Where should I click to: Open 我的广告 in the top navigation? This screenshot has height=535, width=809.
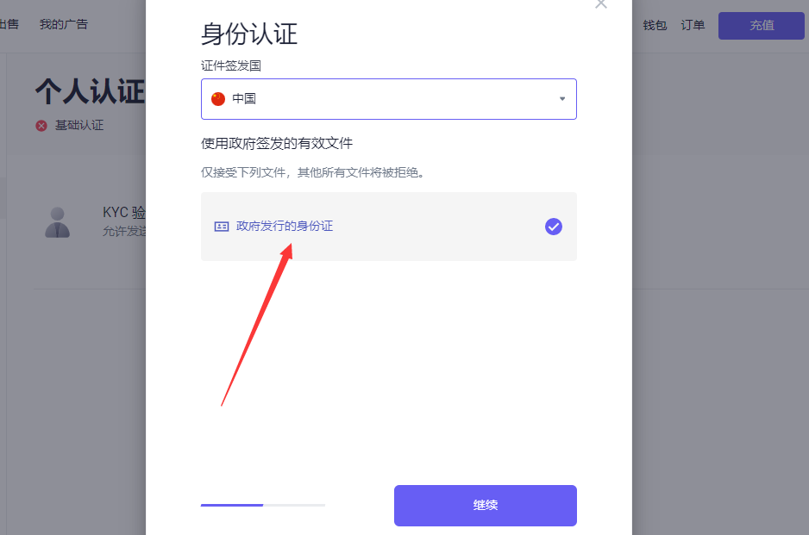click(64, 24)
